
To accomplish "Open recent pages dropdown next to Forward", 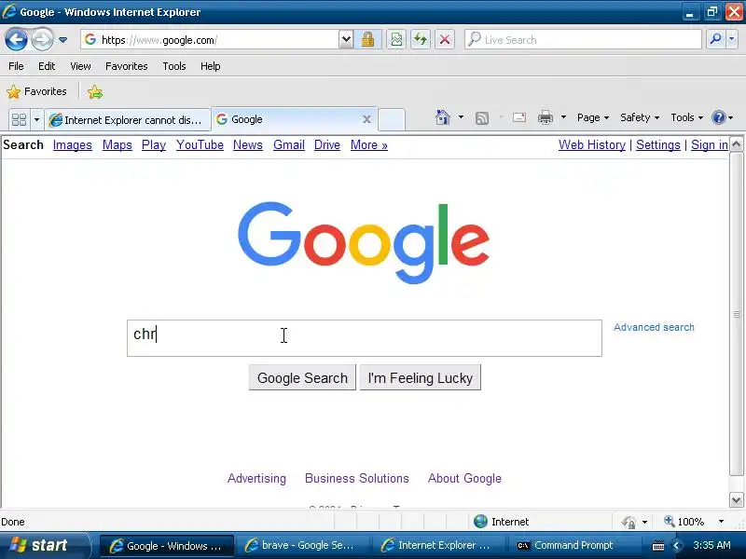I will coord(62,40).
